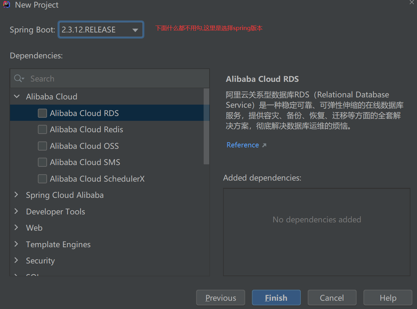Image resolution: width=417 pixels, height=309 pixels.
Task: Expand the Web dependencies group
Action: click(x=16, y=228)
